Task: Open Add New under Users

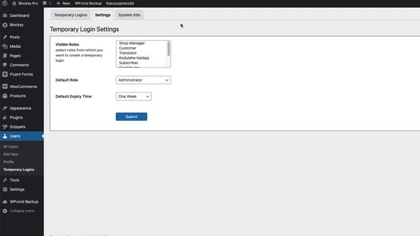Action: coord(10,154)
